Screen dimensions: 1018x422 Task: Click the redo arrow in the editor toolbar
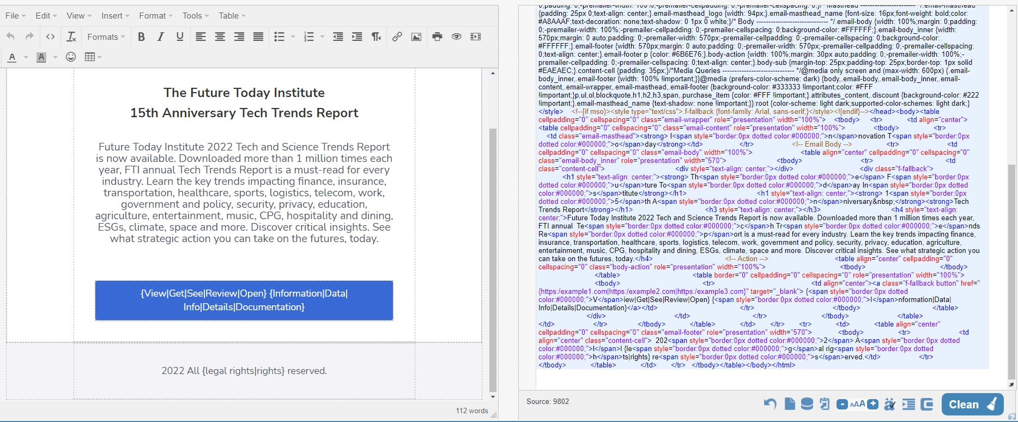(x=29, y=37)
